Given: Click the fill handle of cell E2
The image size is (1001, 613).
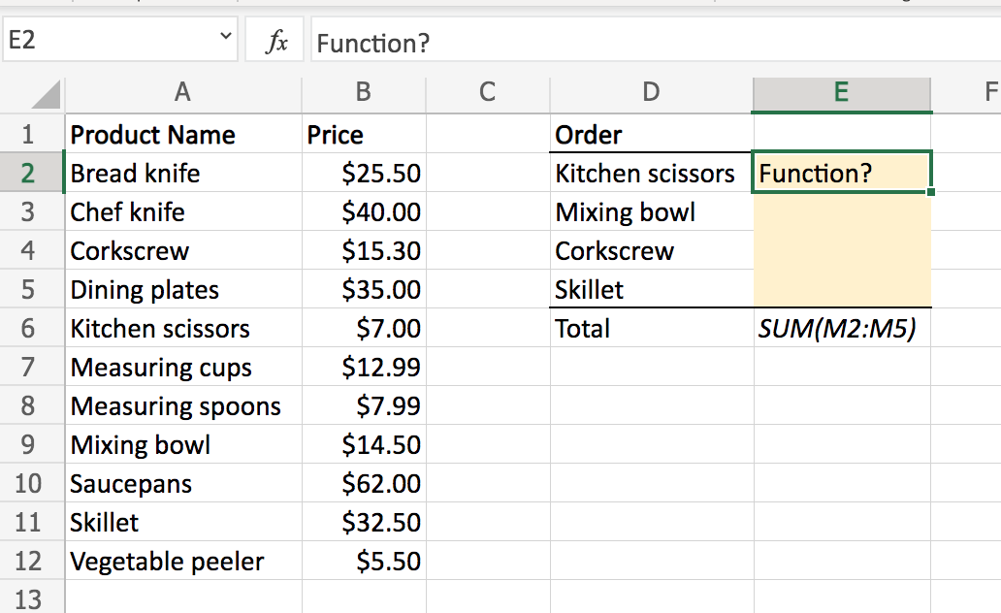Looking at the screenshot, I should [x=931, y=191].
